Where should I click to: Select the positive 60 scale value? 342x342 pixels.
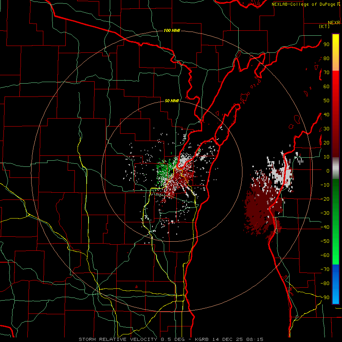[326, 87]
